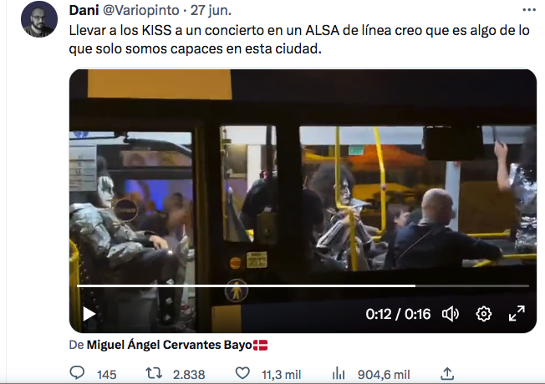545x384 pixels.
Task: Open the Dani display name link
Action: click(84, 10)
